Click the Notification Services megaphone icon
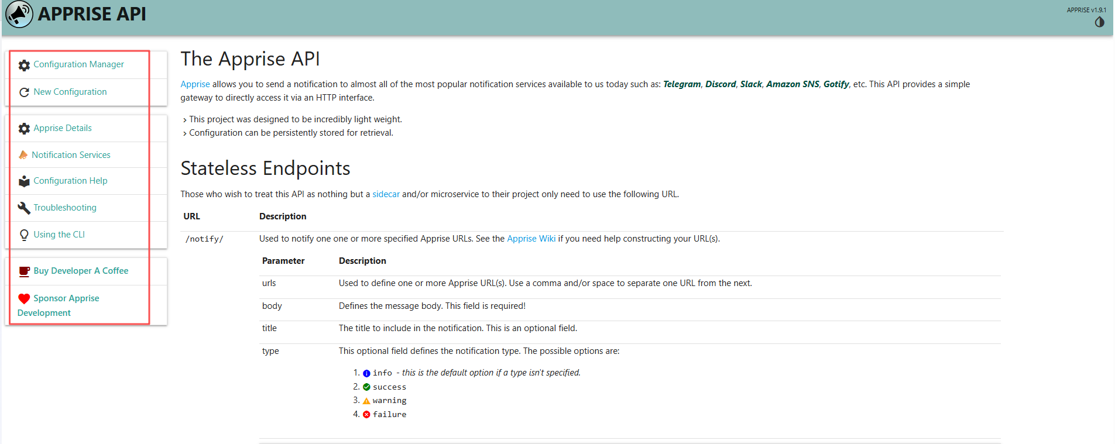 click(23, 155)
